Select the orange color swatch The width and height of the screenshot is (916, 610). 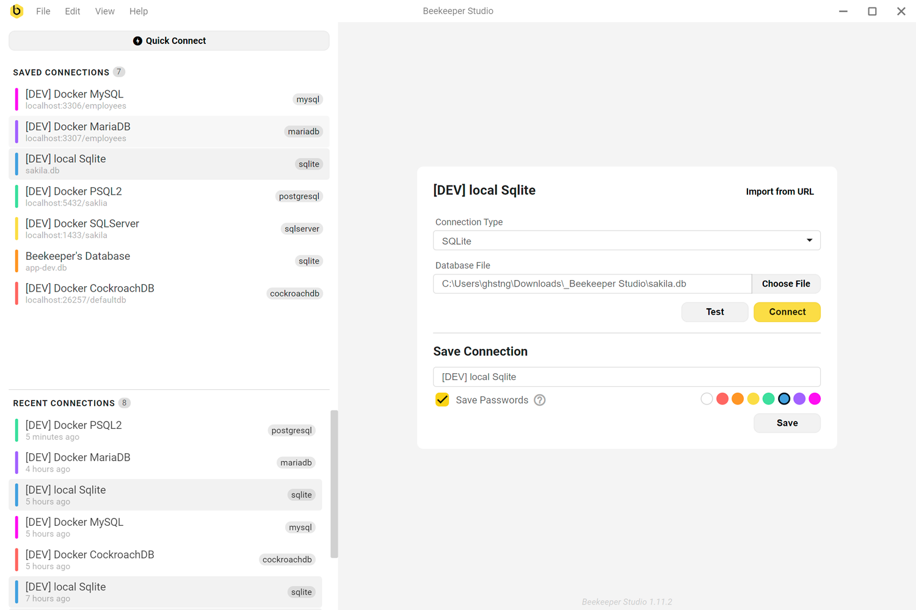(x=738, y=399)
